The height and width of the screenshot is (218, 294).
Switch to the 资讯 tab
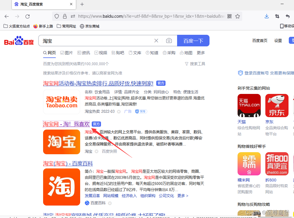(x=84, y=53)
